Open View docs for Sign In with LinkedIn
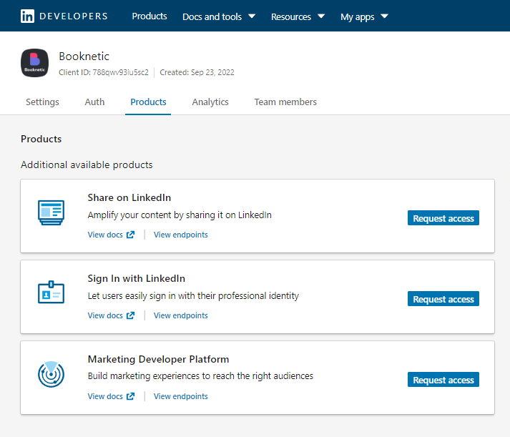The width and height of the screenshot is (510, 437). 105,315
